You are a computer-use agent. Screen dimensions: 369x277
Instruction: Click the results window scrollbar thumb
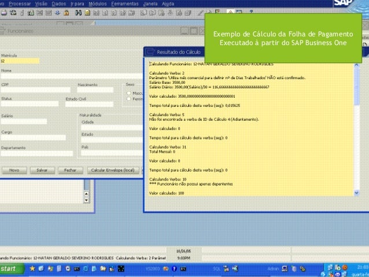(x=356, y=87)
